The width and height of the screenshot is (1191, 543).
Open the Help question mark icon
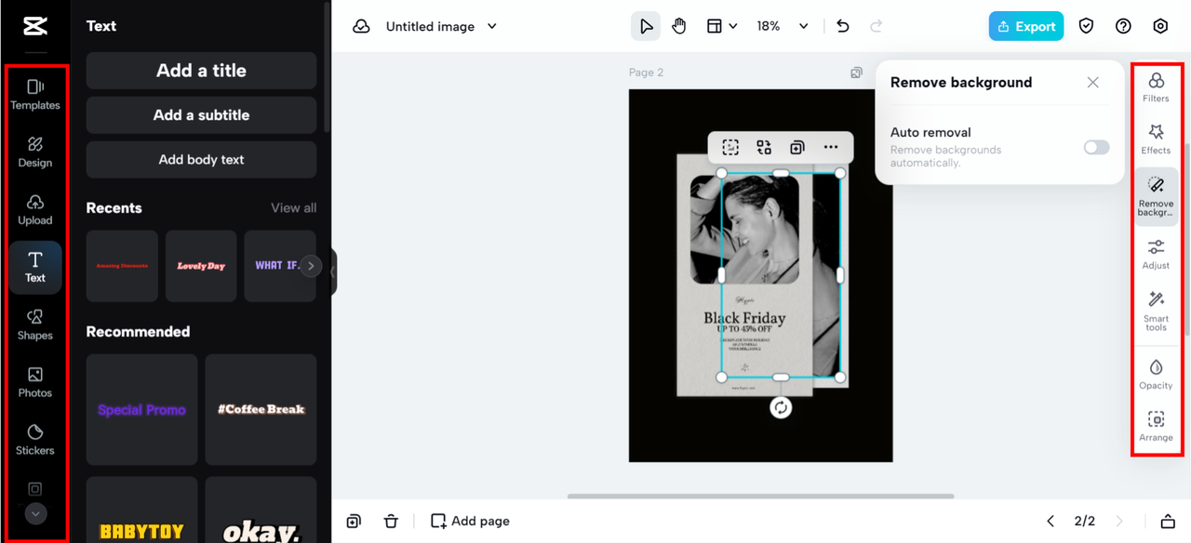pos(1123,26)
